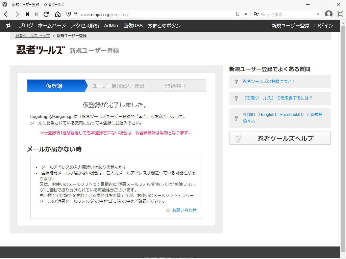Click the 仮登録が完了しました。 heading
This screenshot has height=259, width=346.
[115, 105]
